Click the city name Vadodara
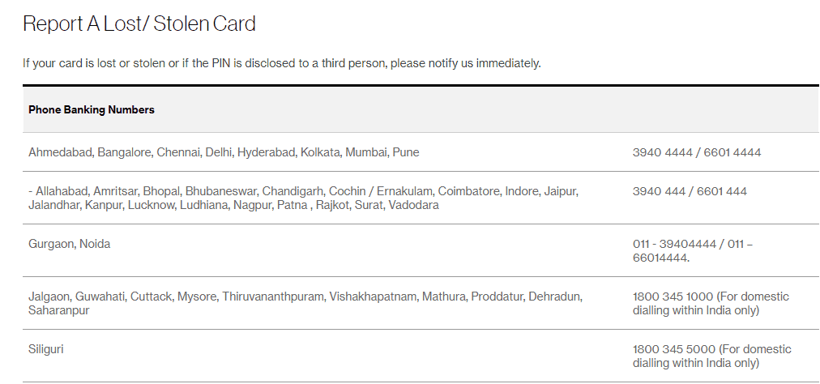Viewport: 820px width, 384px height. [413, 206]
